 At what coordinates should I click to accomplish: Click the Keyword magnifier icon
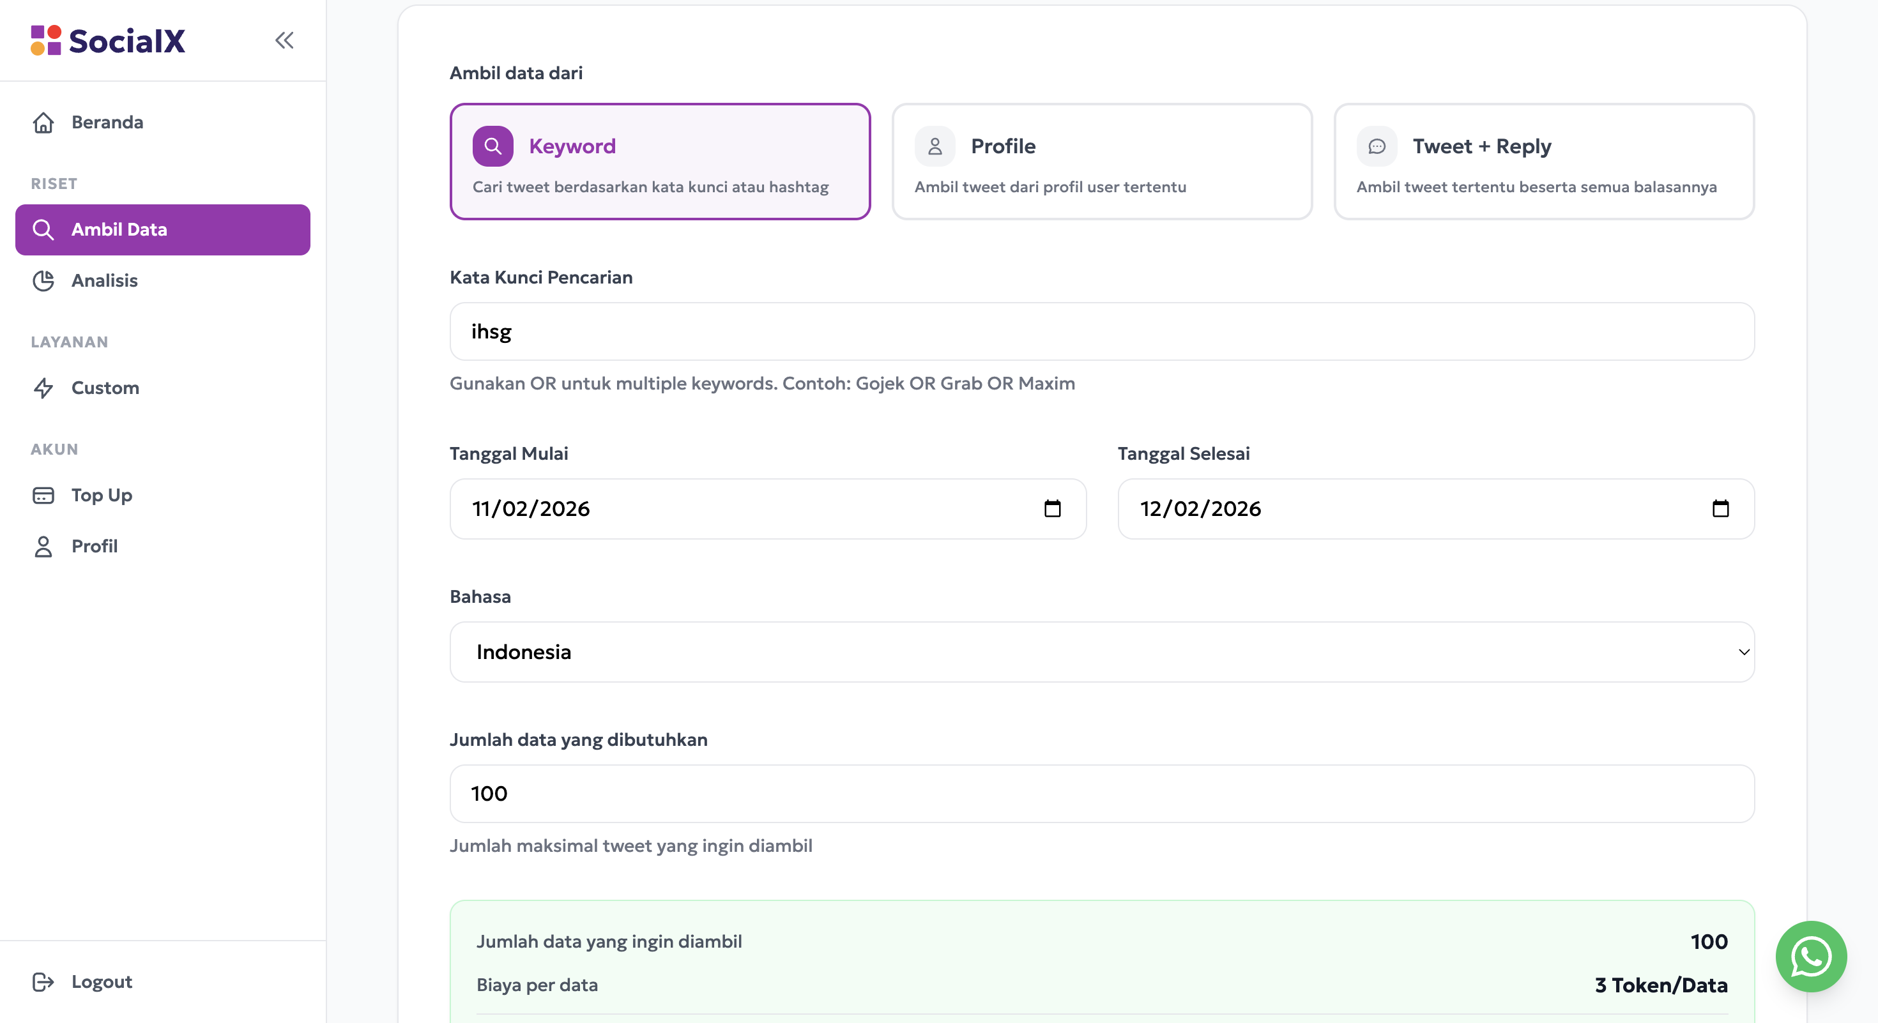click(x=493, y=146)
